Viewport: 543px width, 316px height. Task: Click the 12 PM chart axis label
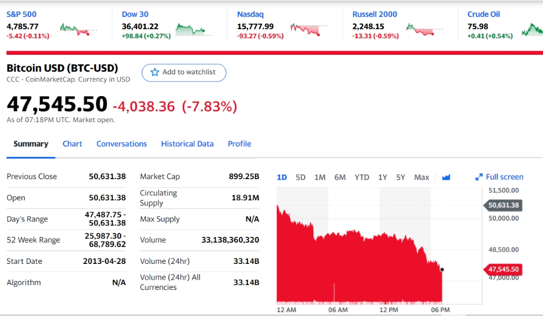click(389, 310)
